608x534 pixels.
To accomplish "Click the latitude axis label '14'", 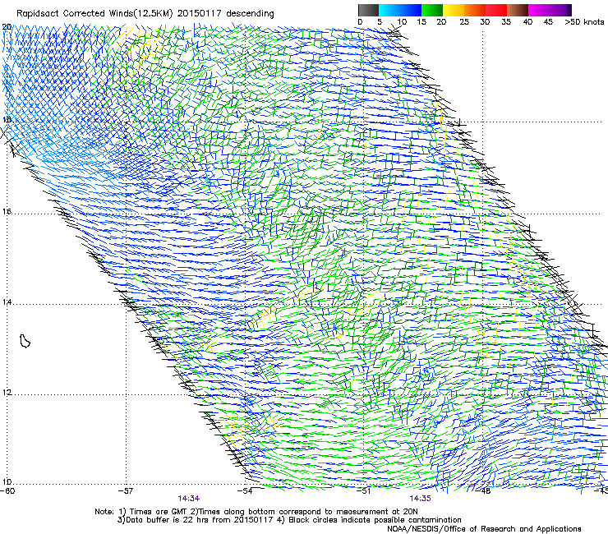I will (7, 302).
